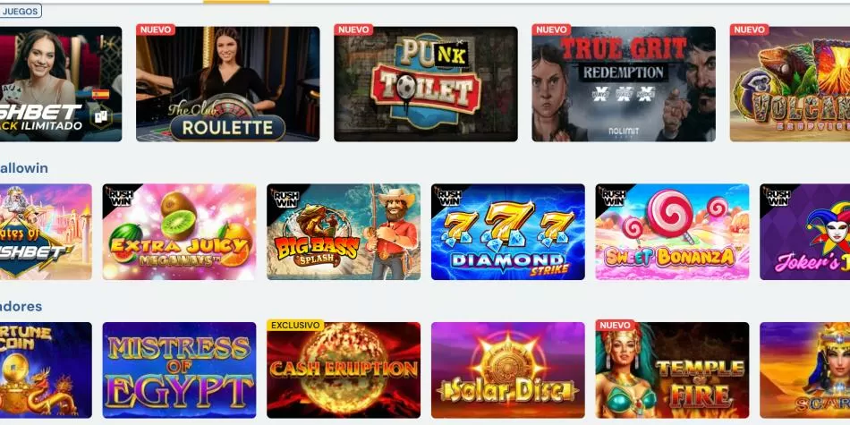Click the Rush Win badge on Big Bass Splash
Screen dimensions: 850x425
click(284, 198)
